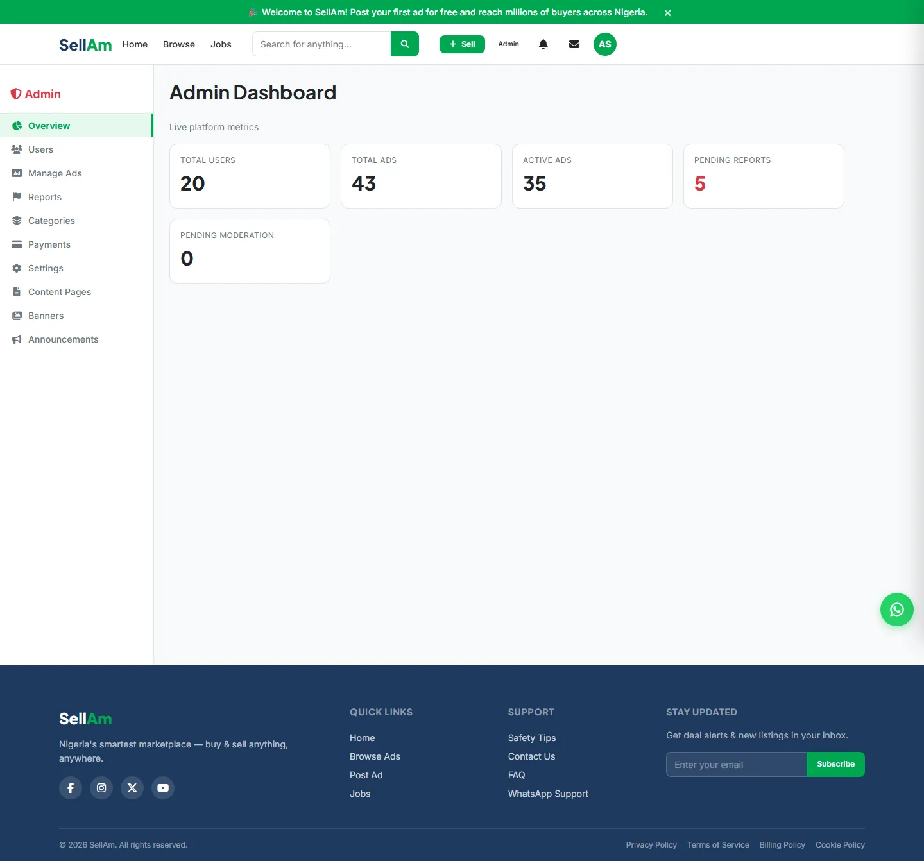Image resolution: width=924 pixels, height=861 pixels.
Task: Go to Payments admin section
Action: point(76,244)
